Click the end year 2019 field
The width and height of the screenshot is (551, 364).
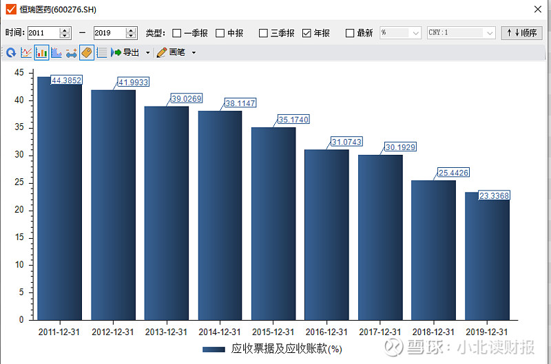[x=110, y=33]
